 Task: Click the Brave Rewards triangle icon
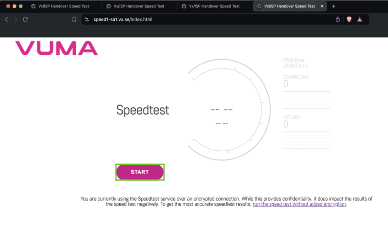(360, 19)
